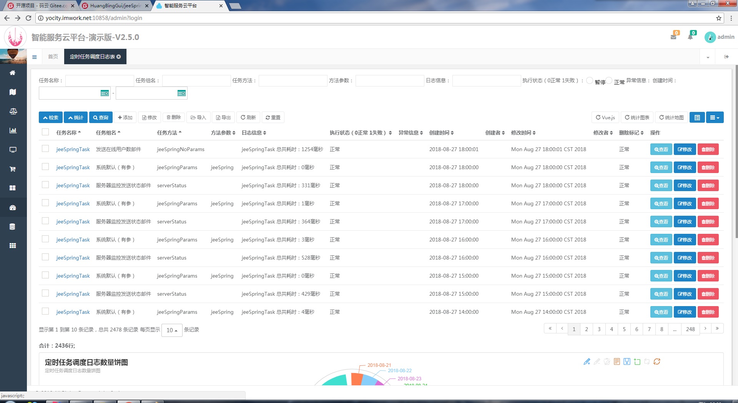The width and height of the screenshot is (738, 403).
Task: Close the 定时任务调度日志表 tab
Action: (x=119, y=57)
